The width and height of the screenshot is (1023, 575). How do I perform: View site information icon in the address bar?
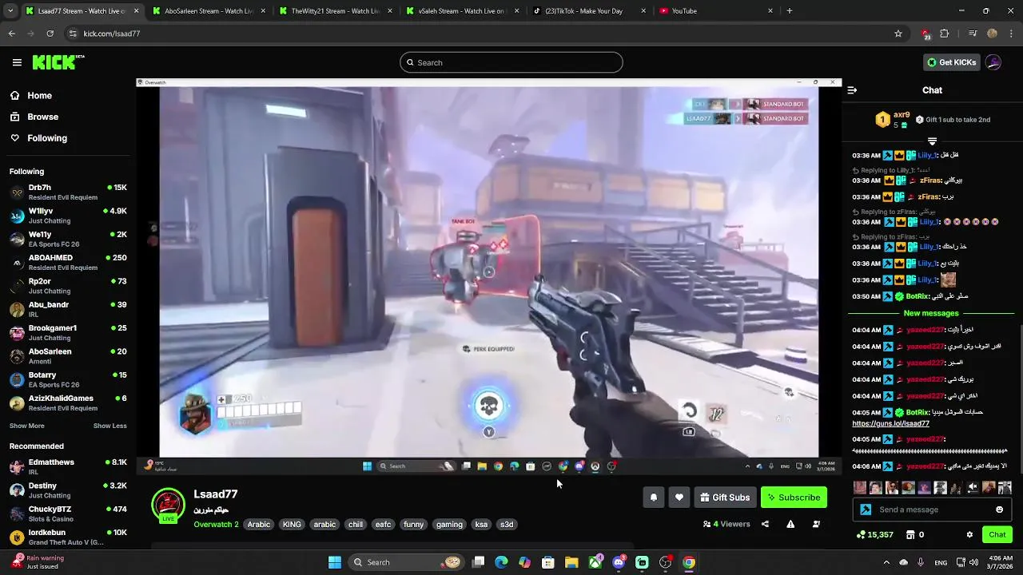click(x=73, y=34)
